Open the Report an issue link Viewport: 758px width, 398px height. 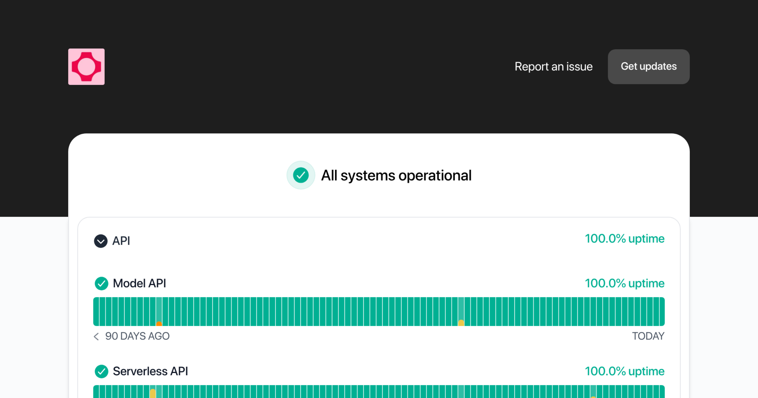[x=554, y=67]
